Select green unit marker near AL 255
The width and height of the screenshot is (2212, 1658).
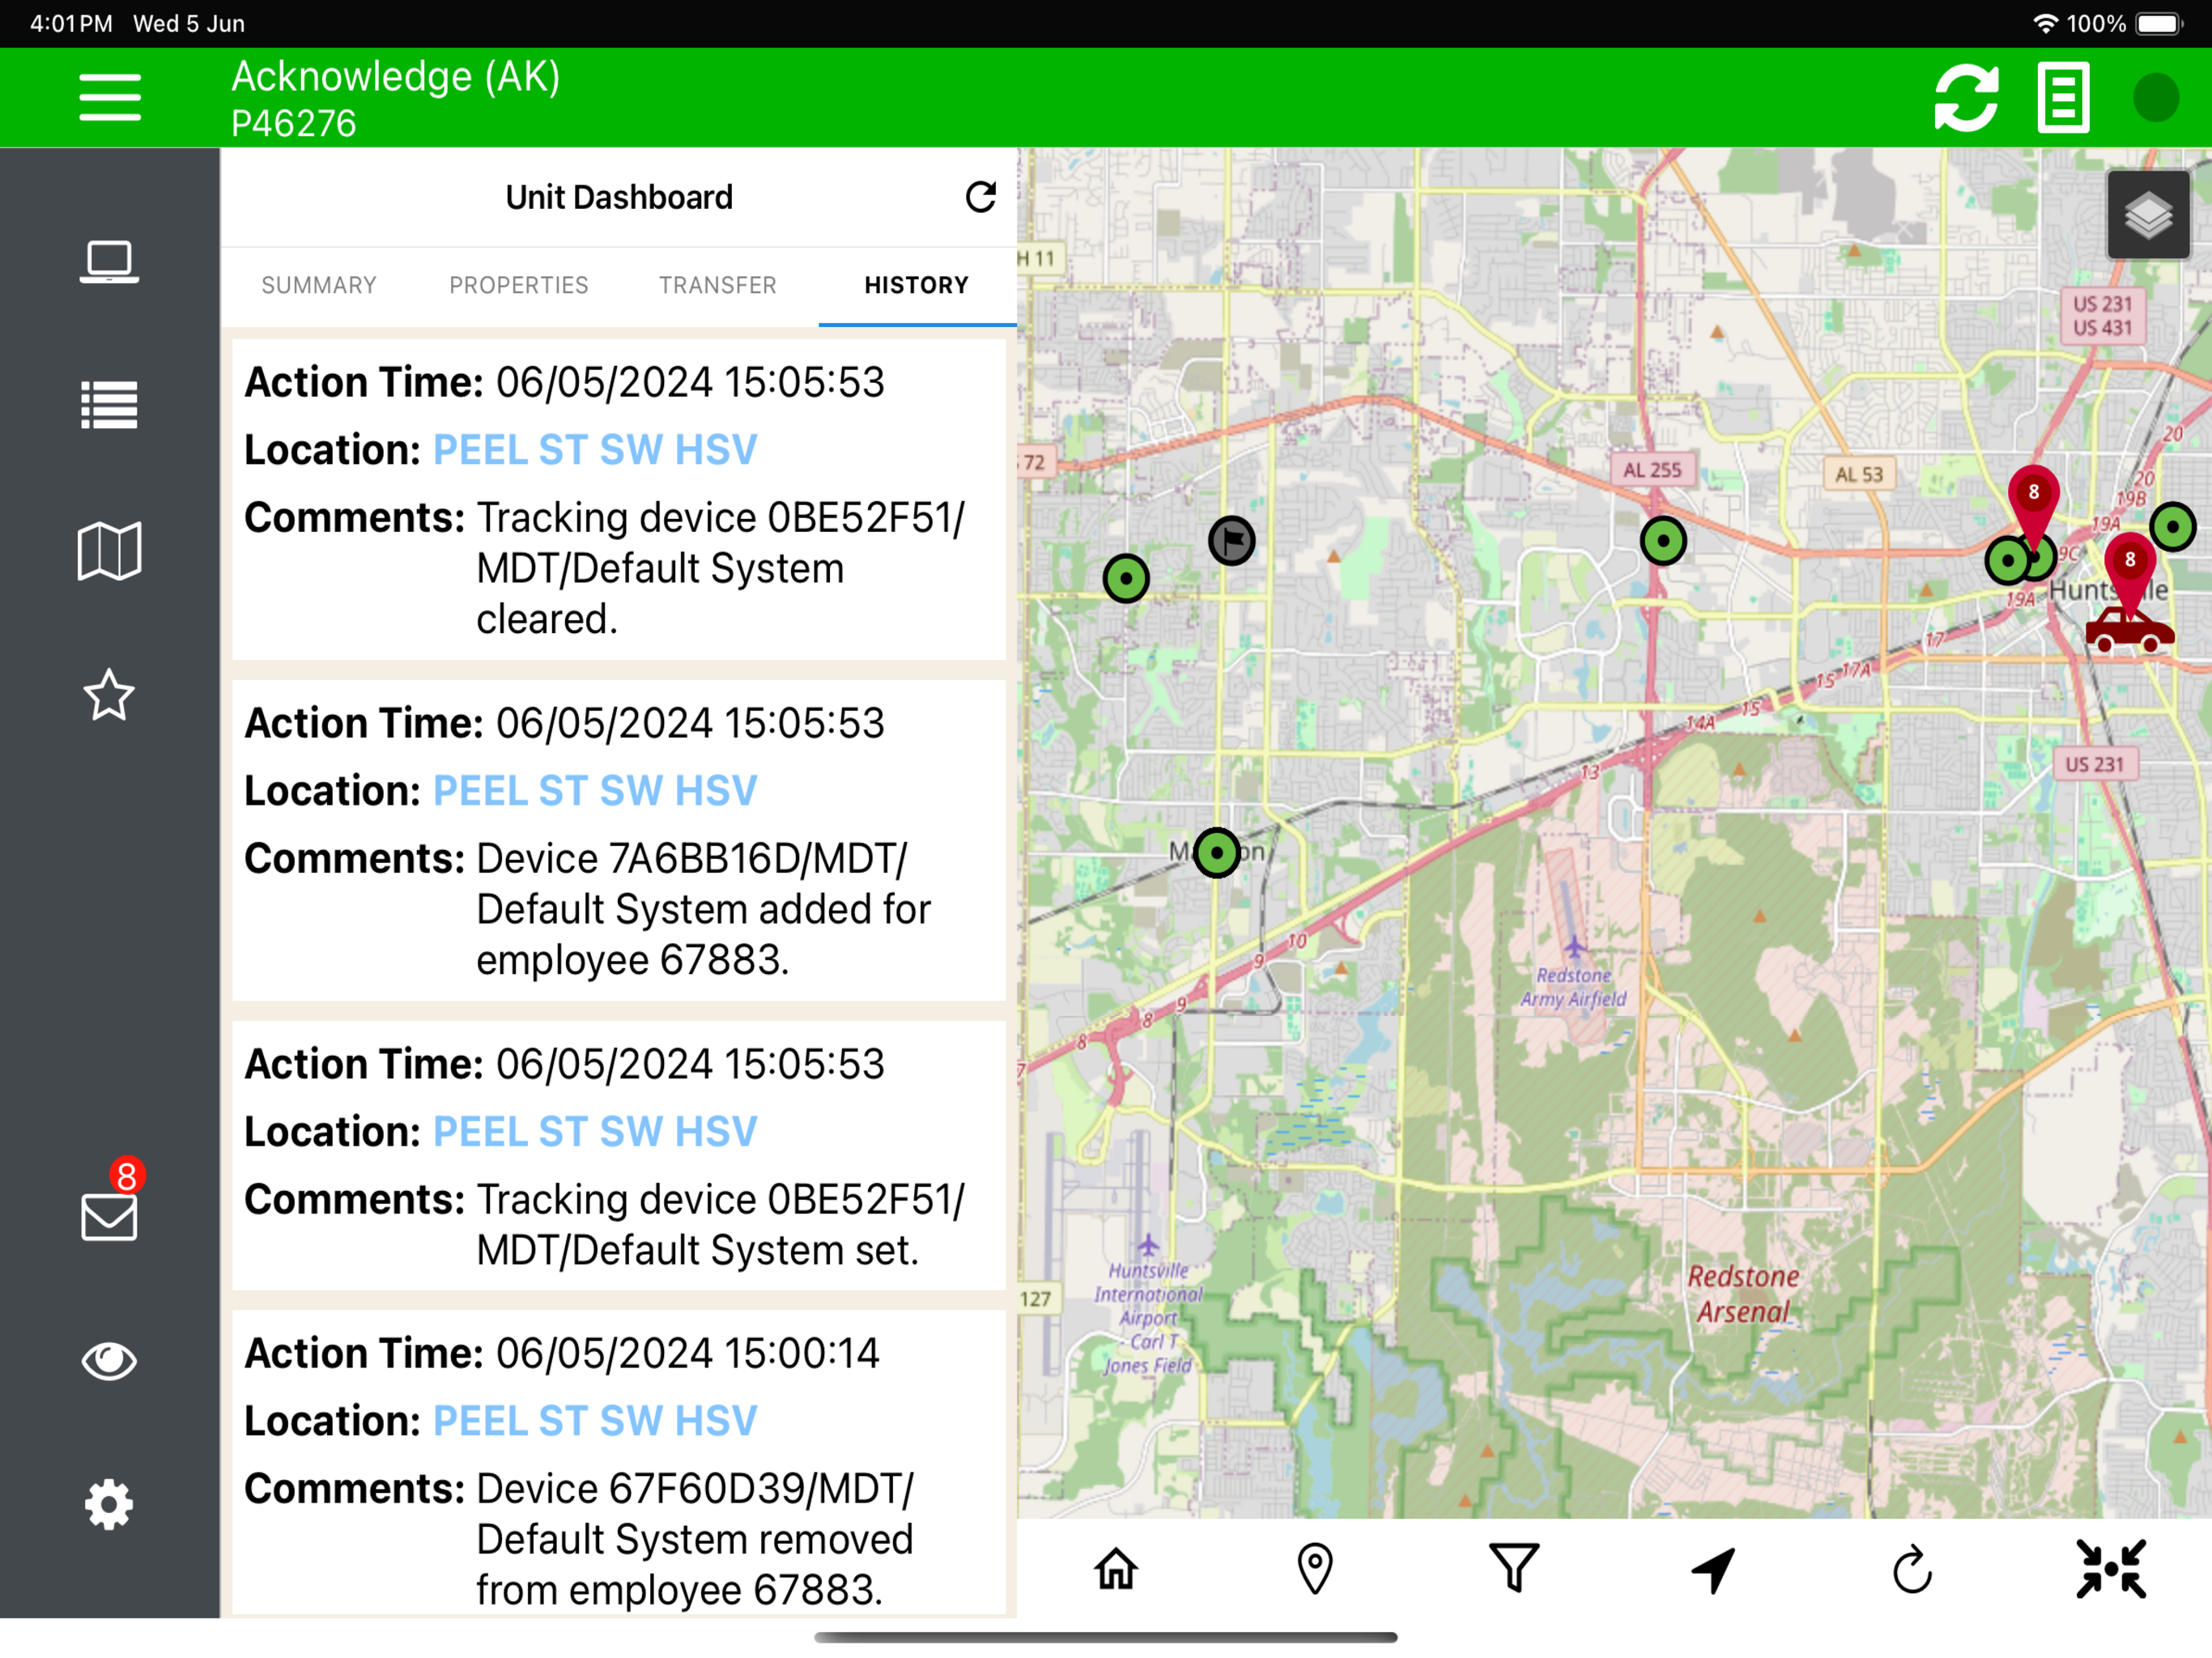coord(1663,541)
